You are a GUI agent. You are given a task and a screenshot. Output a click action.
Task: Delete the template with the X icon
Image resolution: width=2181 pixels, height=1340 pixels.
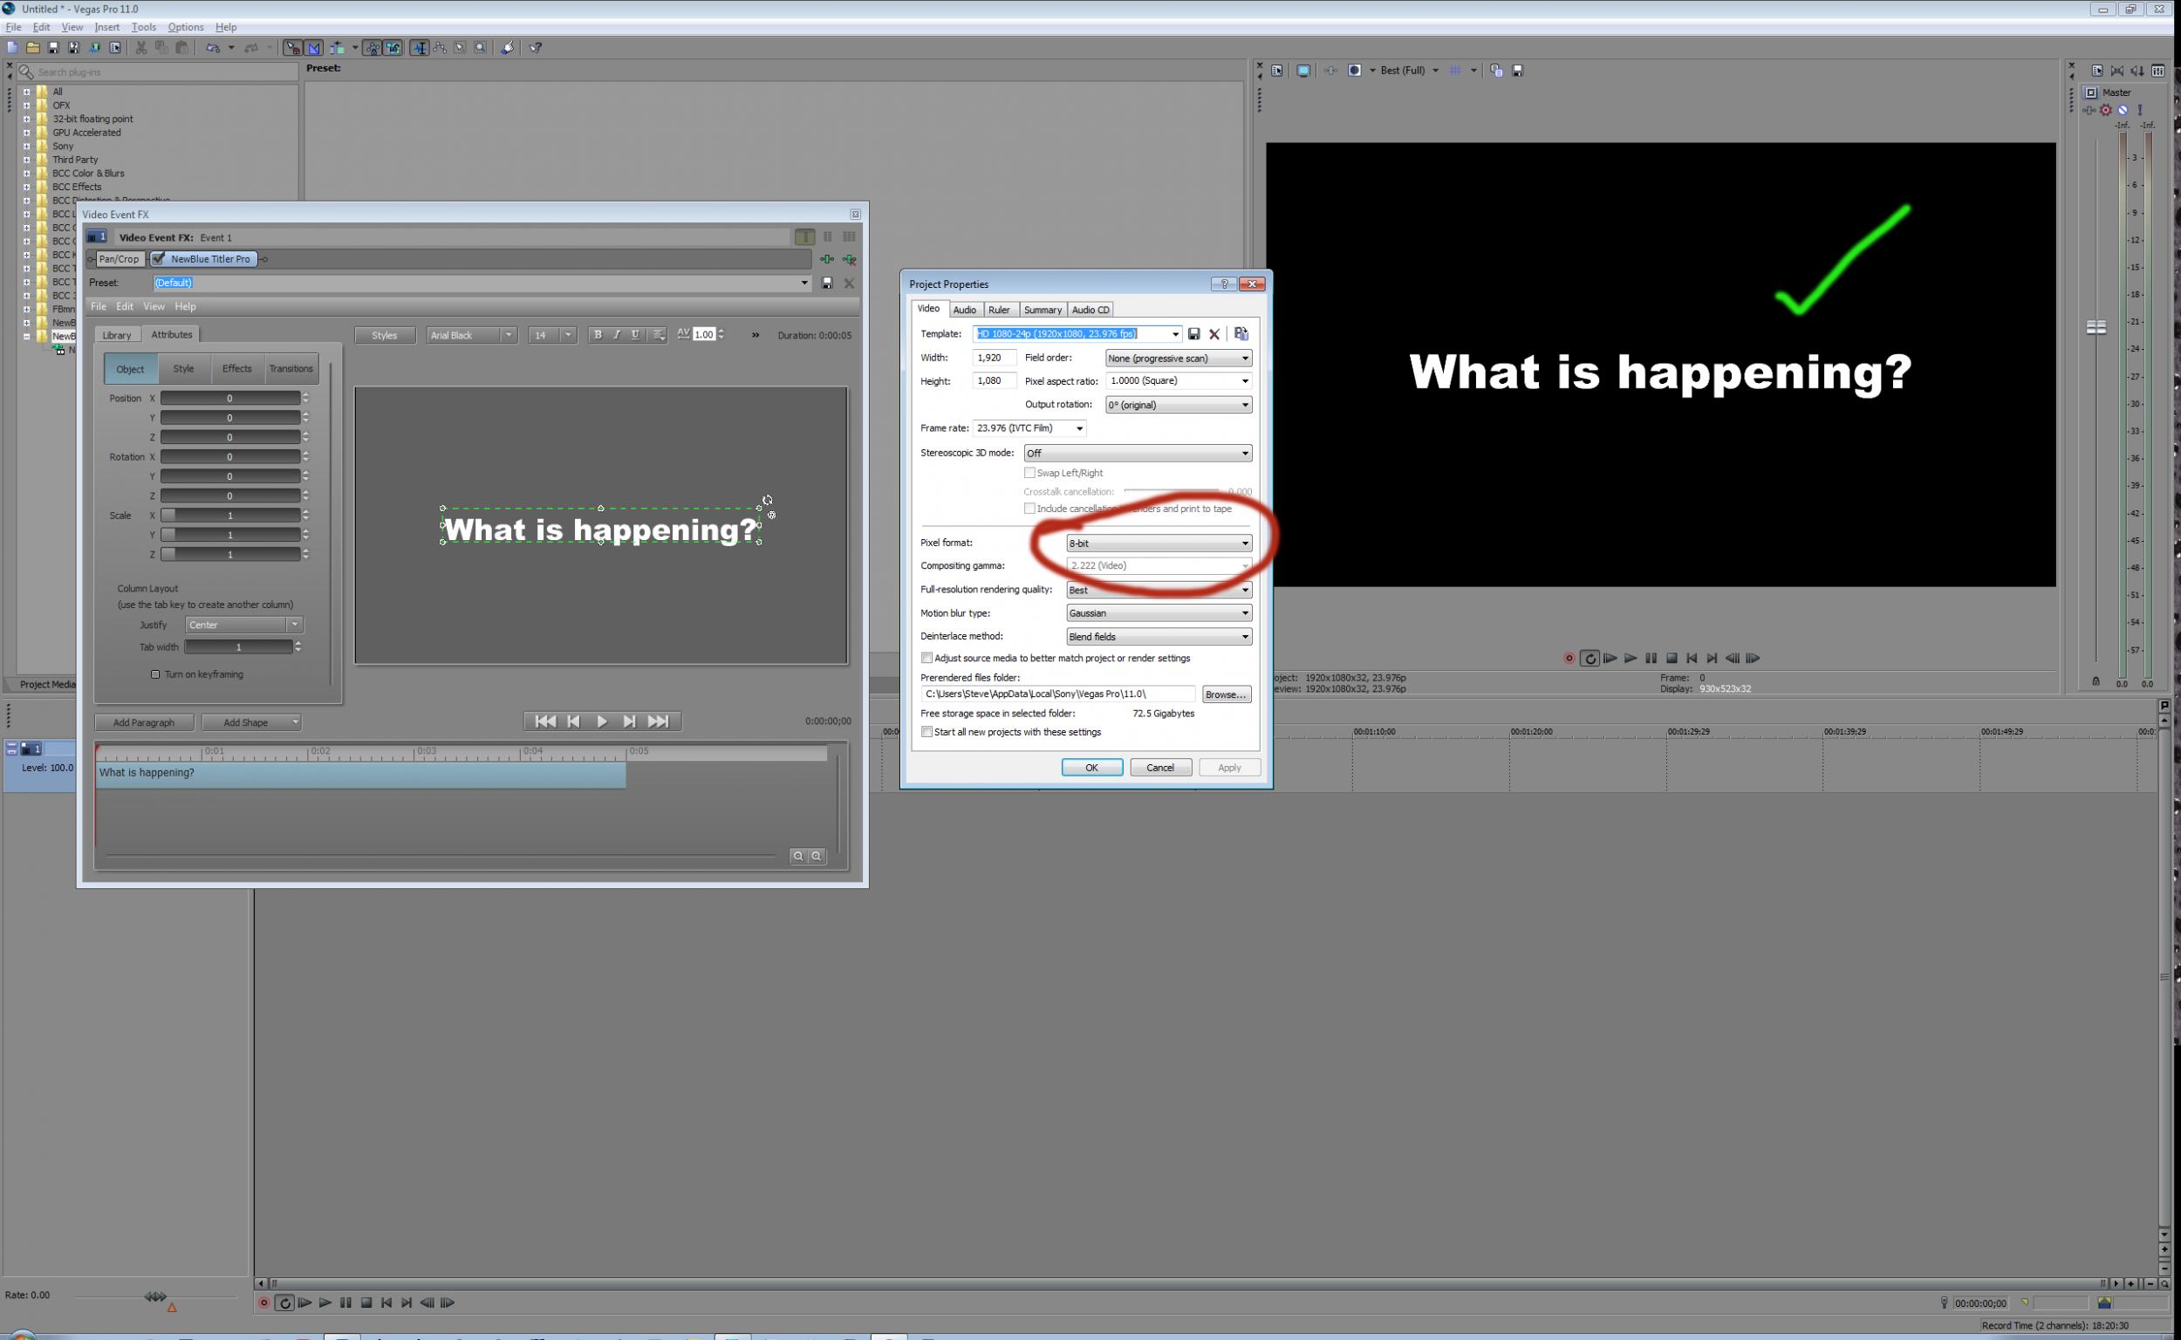(x=1214, y=334)
